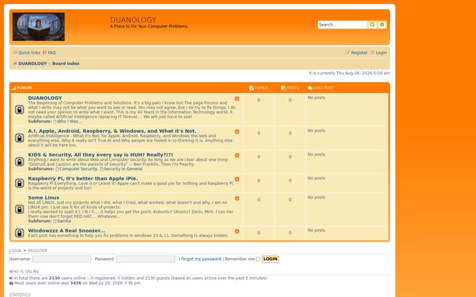Image resolution: width=476 pixels, height=297 pixels.
Task: Click the search magnifier button
Action: click(x=372, y=24)
